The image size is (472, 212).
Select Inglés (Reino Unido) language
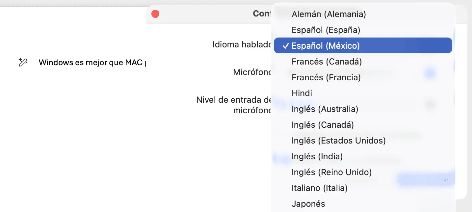point(331,172)
